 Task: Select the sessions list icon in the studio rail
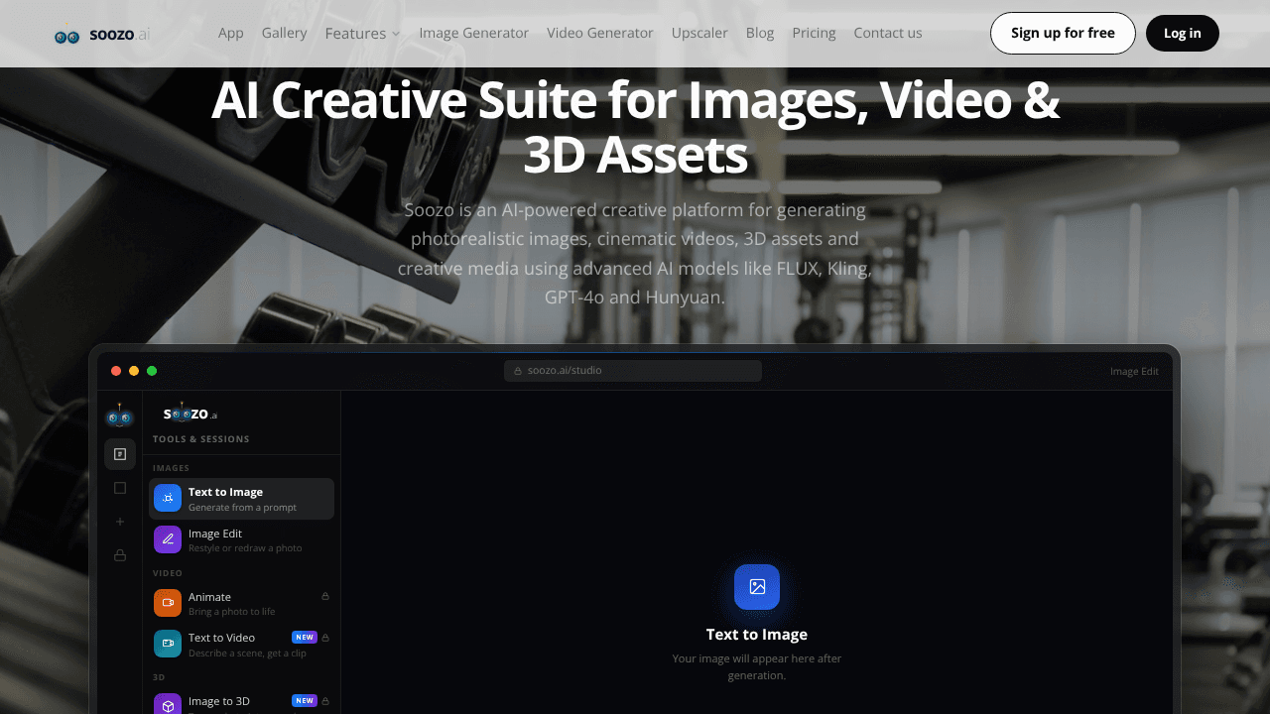tap(120, 454)
